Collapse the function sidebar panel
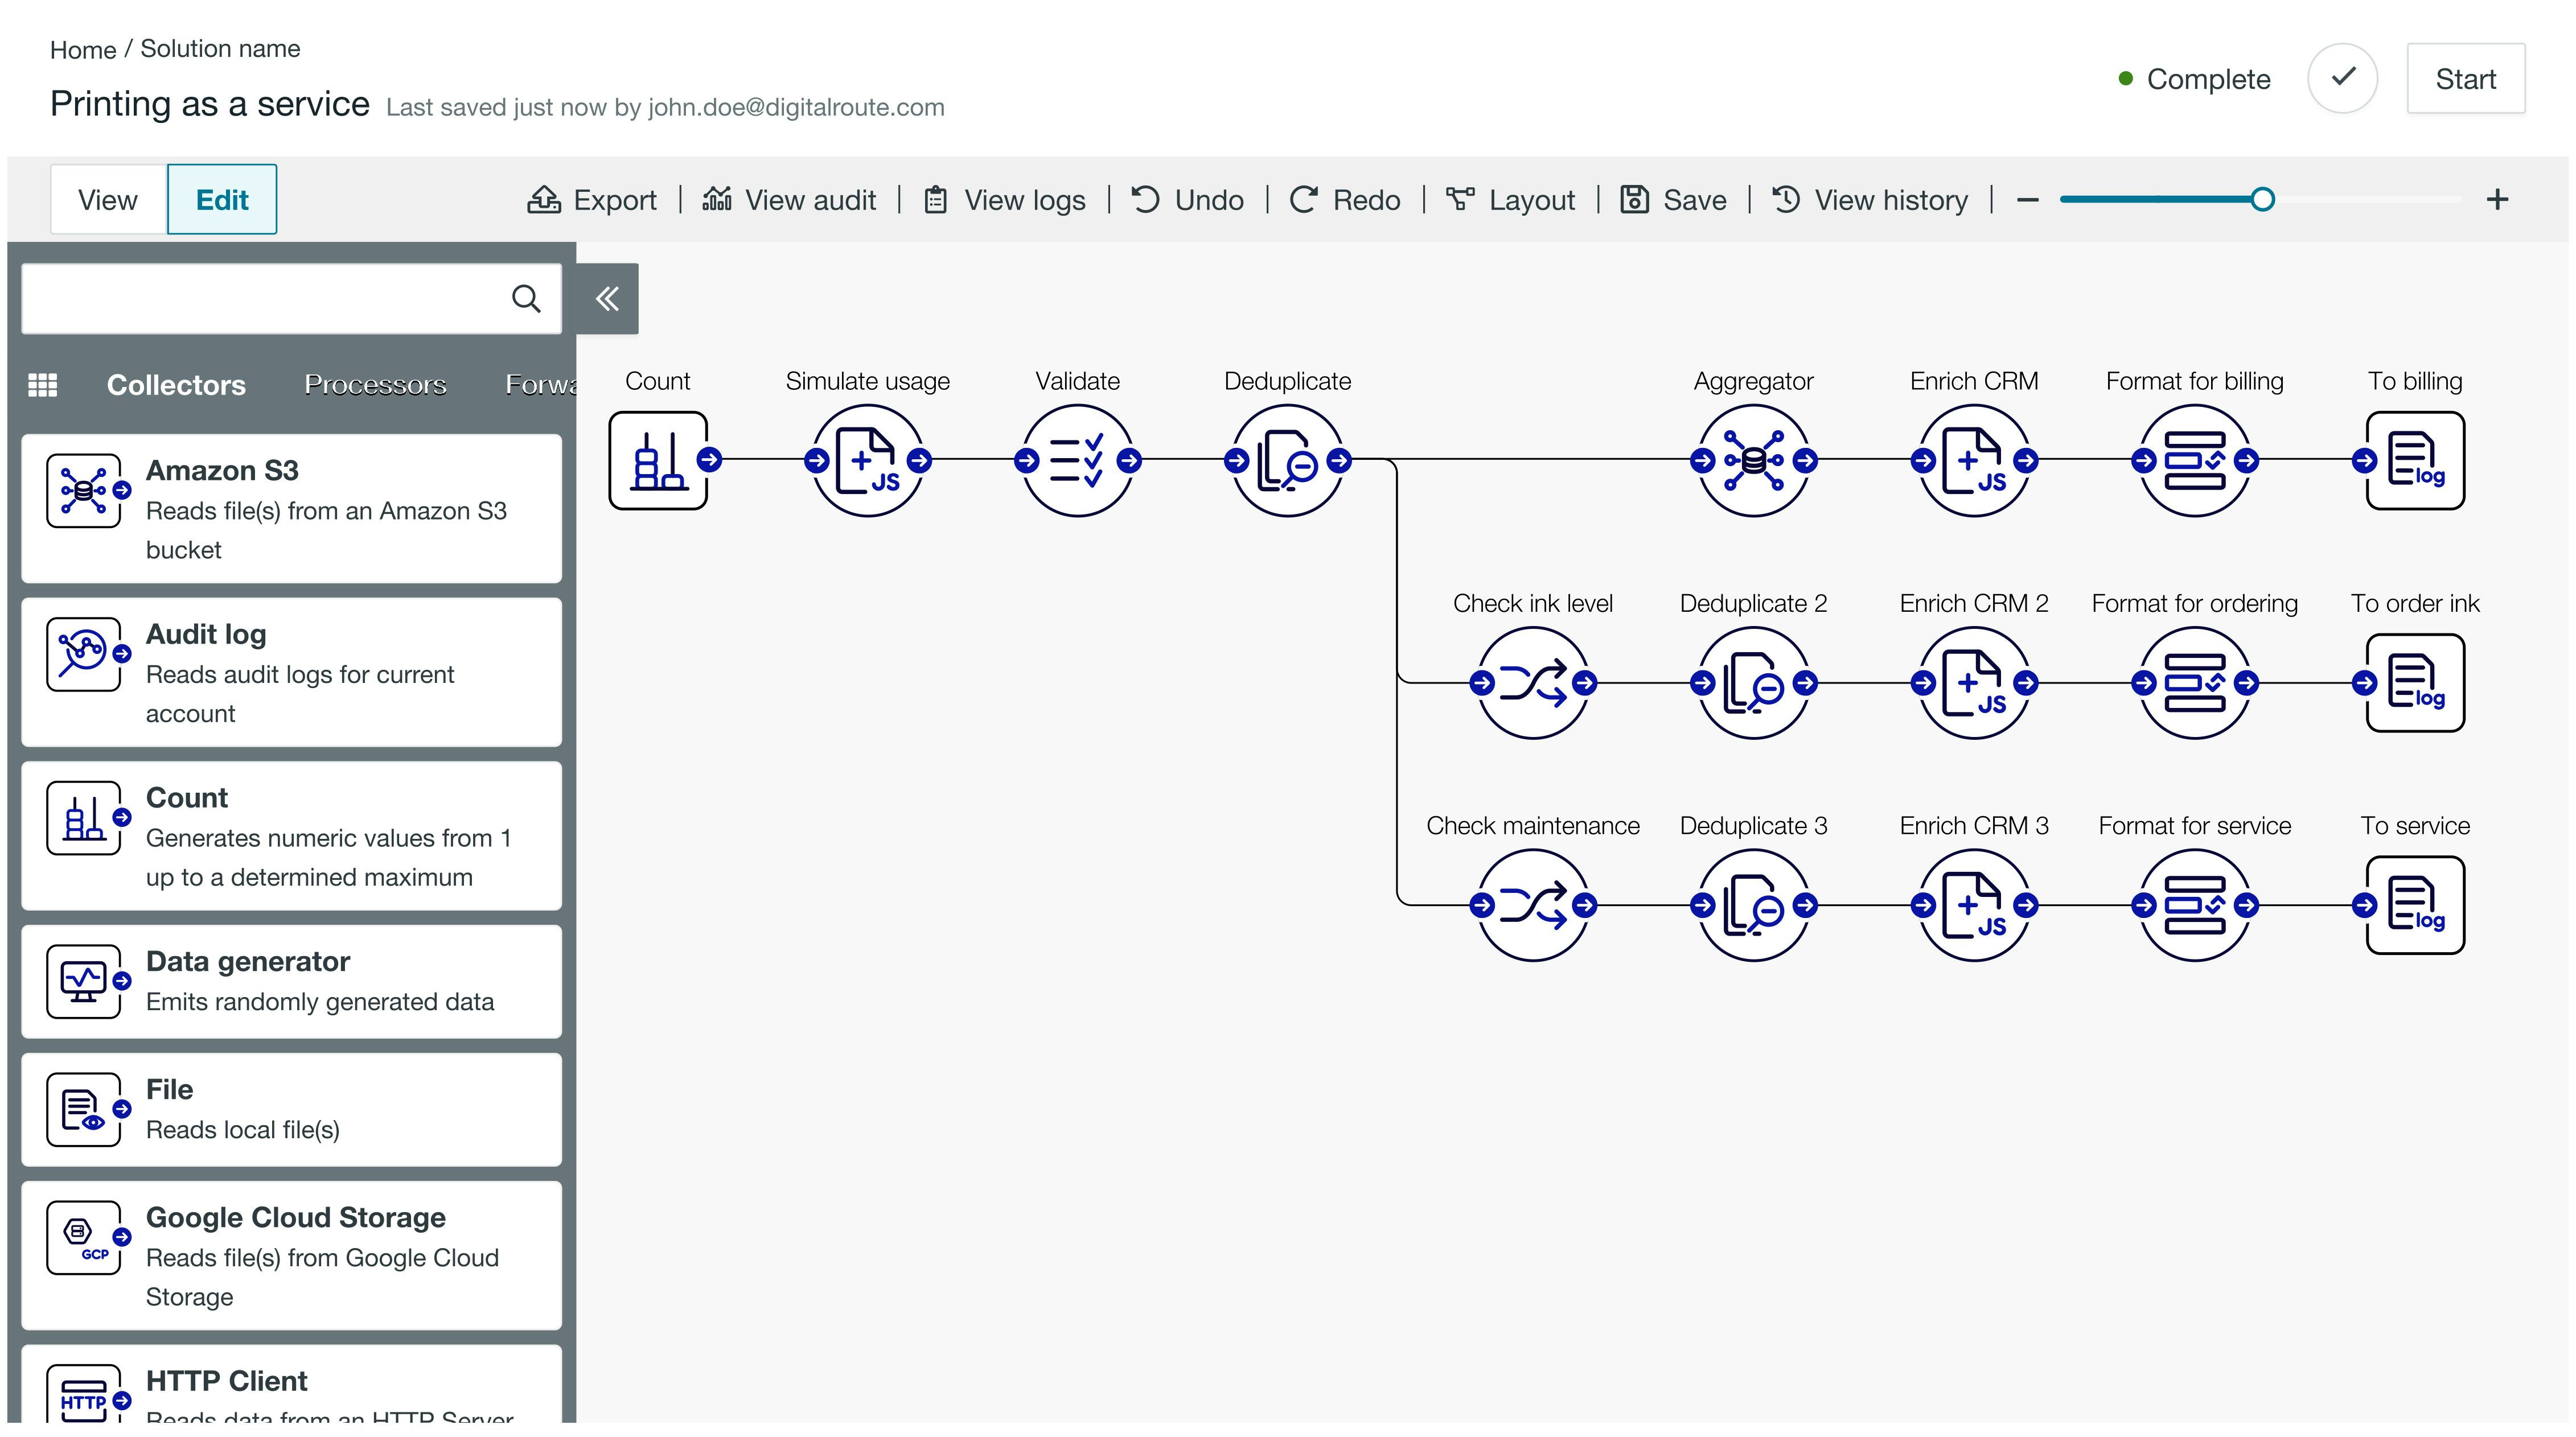Screen dimensions: 2576x1437 point(607,298)
